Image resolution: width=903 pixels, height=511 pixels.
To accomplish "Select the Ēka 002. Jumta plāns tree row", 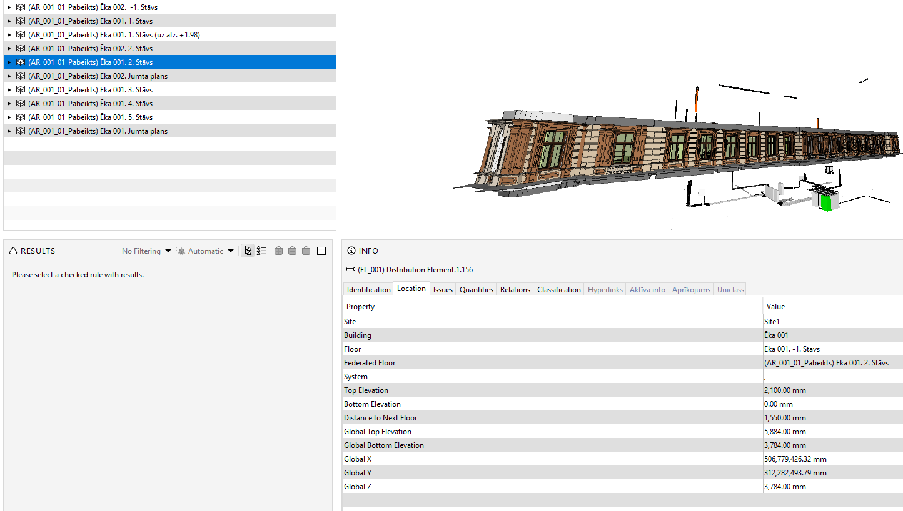I will pyautogui.click(x=169, y=76).
